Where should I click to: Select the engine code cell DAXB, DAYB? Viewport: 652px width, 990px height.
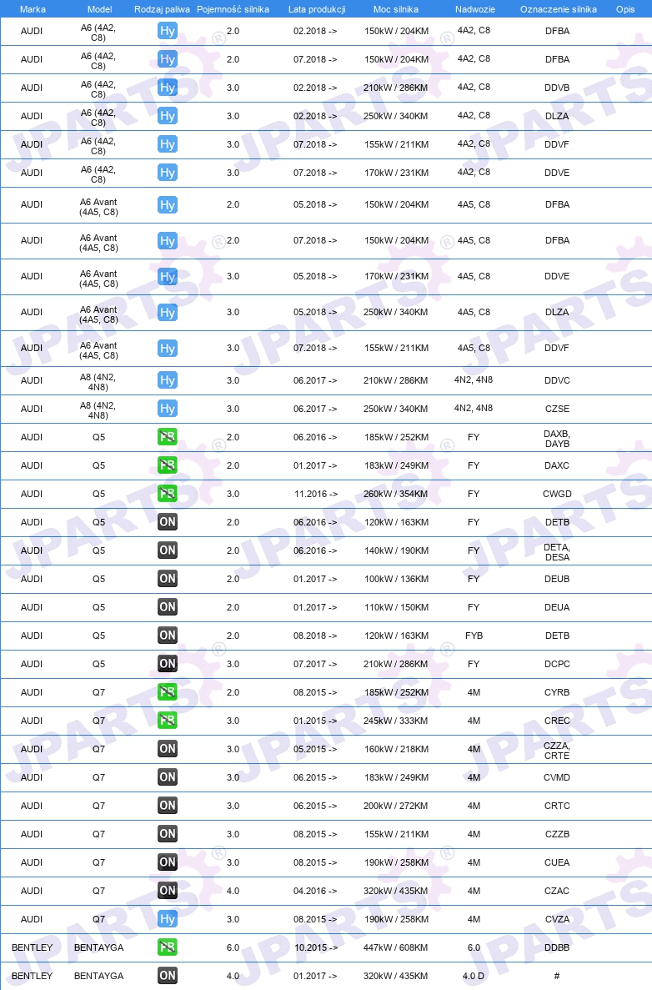557,439
